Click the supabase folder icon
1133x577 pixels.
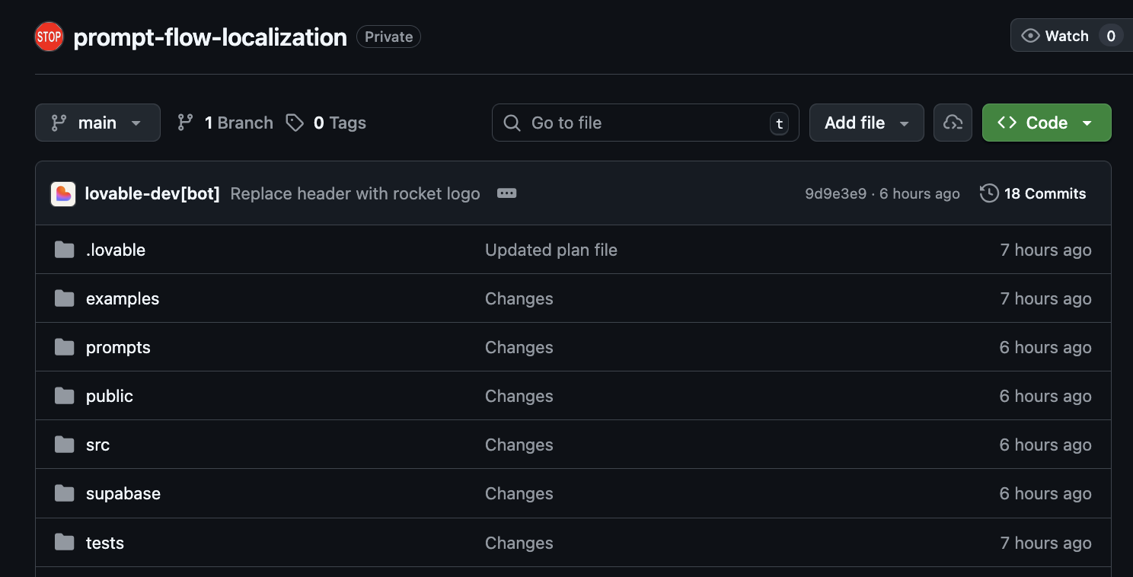(65, 493)
